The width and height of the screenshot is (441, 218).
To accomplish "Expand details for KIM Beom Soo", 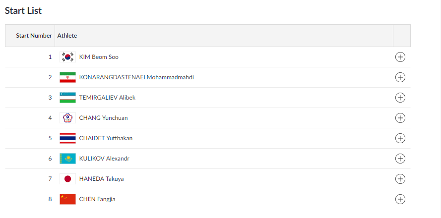I will point(400,57).
